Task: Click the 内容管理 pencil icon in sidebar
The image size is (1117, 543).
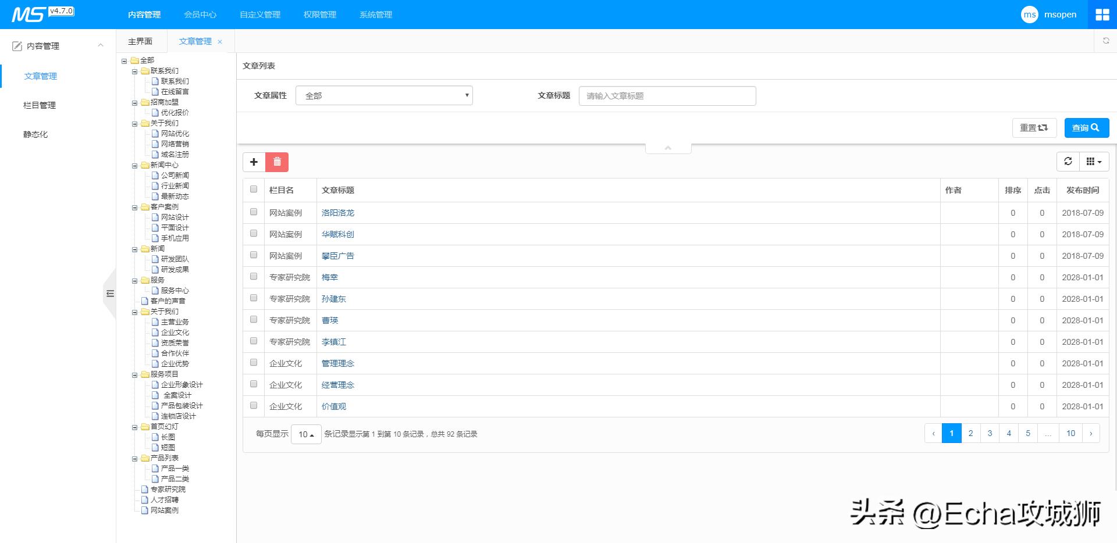Action: coord(16,45)
